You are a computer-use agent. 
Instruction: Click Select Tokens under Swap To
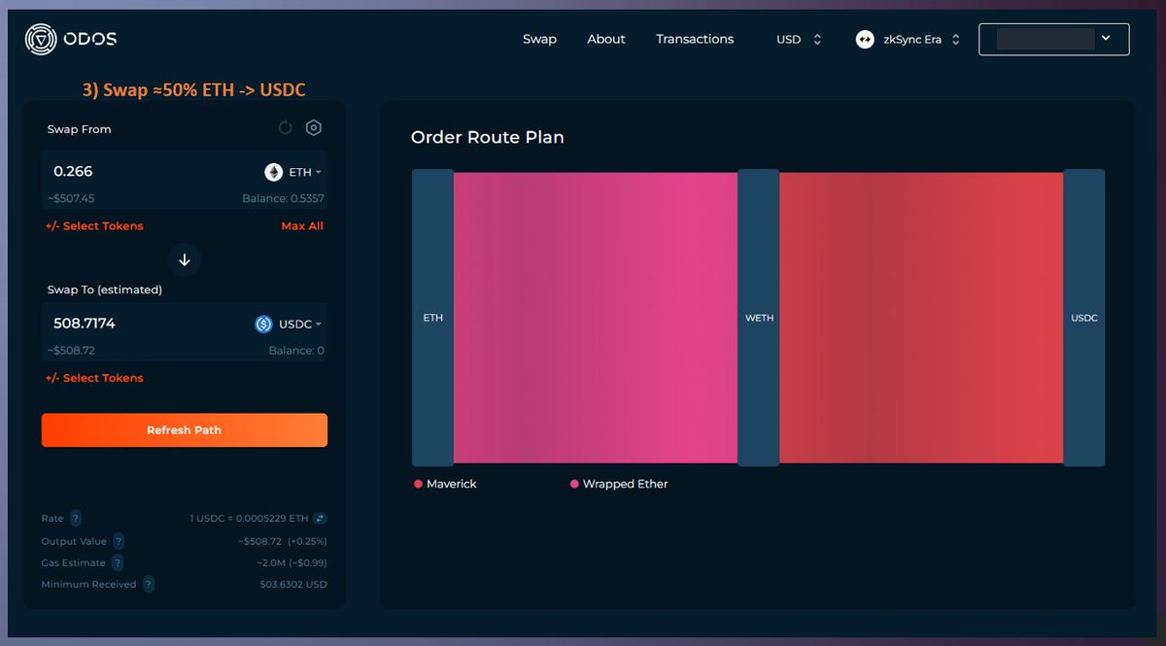(x=94, y=378)
